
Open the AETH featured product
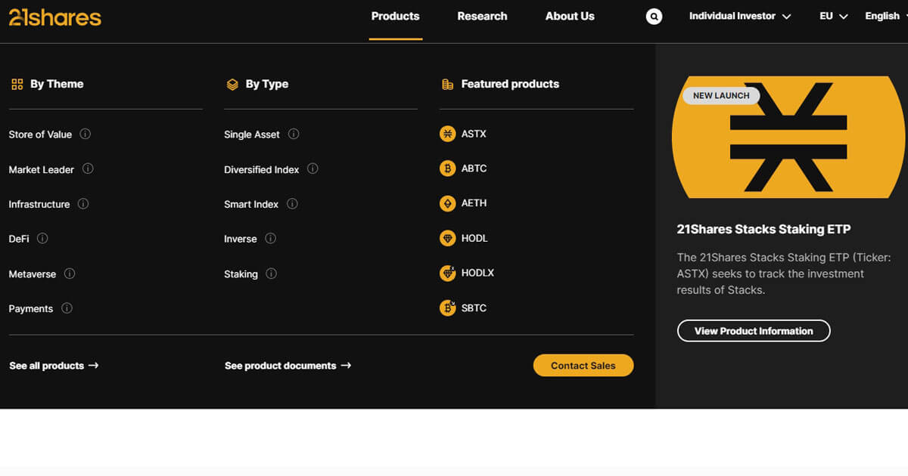tap(474, 203)
